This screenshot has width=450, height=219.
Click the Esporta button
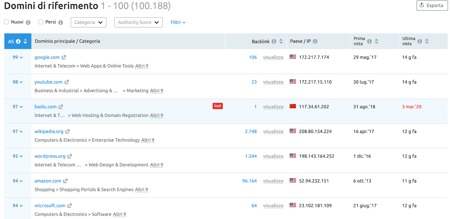[x=432, y=5]
